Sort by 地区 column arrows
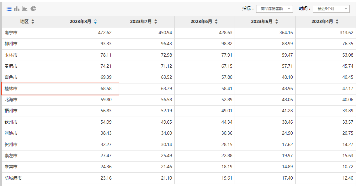This screenshot has height=186, width=357. tap(33, 22)
